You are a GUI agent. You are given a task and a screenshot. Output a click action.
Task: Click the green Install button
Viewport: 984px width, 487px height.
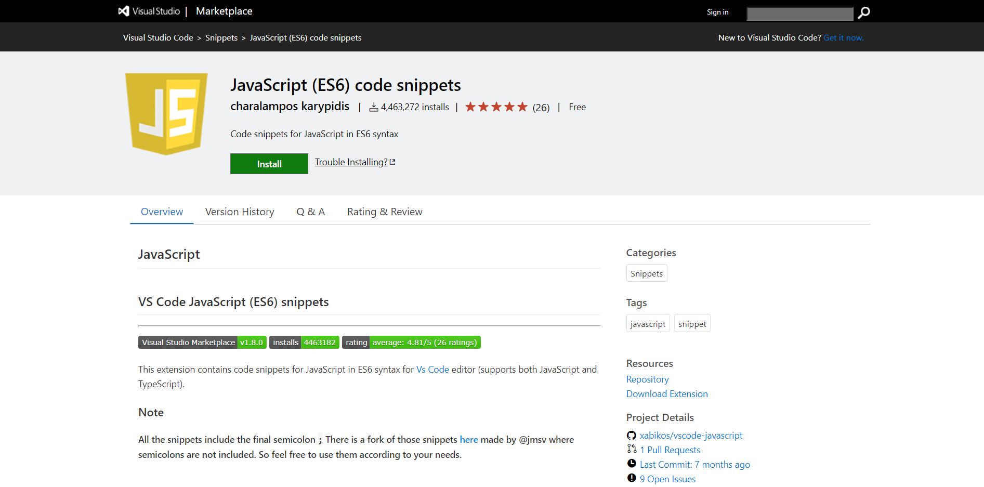(x=269, y=164)
